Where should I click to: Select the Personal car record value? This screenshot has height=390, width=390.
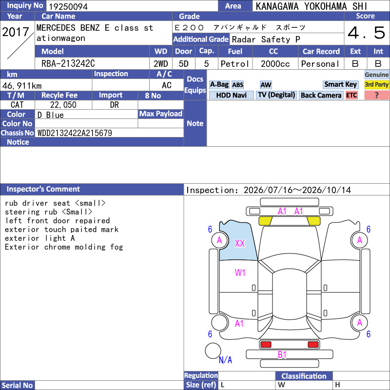[320, 64]
